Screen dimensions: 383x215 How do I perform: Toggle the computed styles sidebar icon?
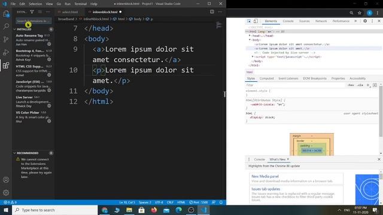pos(375,85)
